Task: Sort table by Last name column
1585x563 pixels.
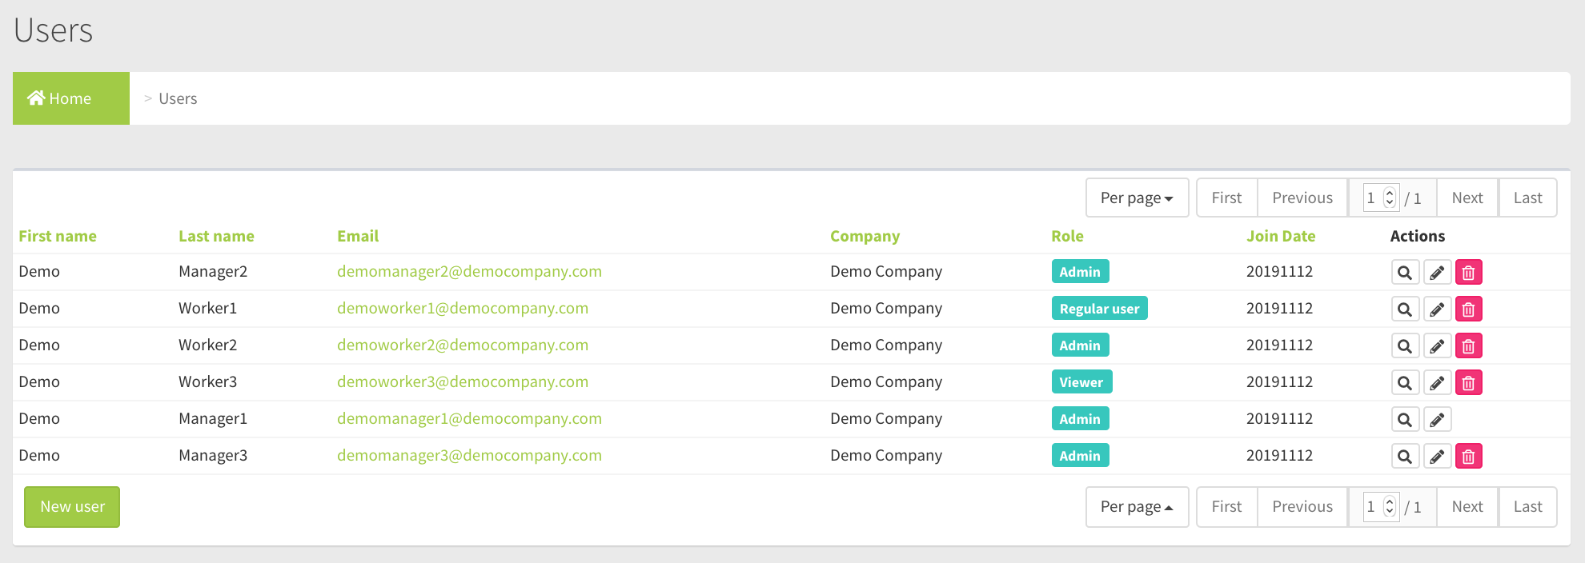Action: click(x=216, y=236)
